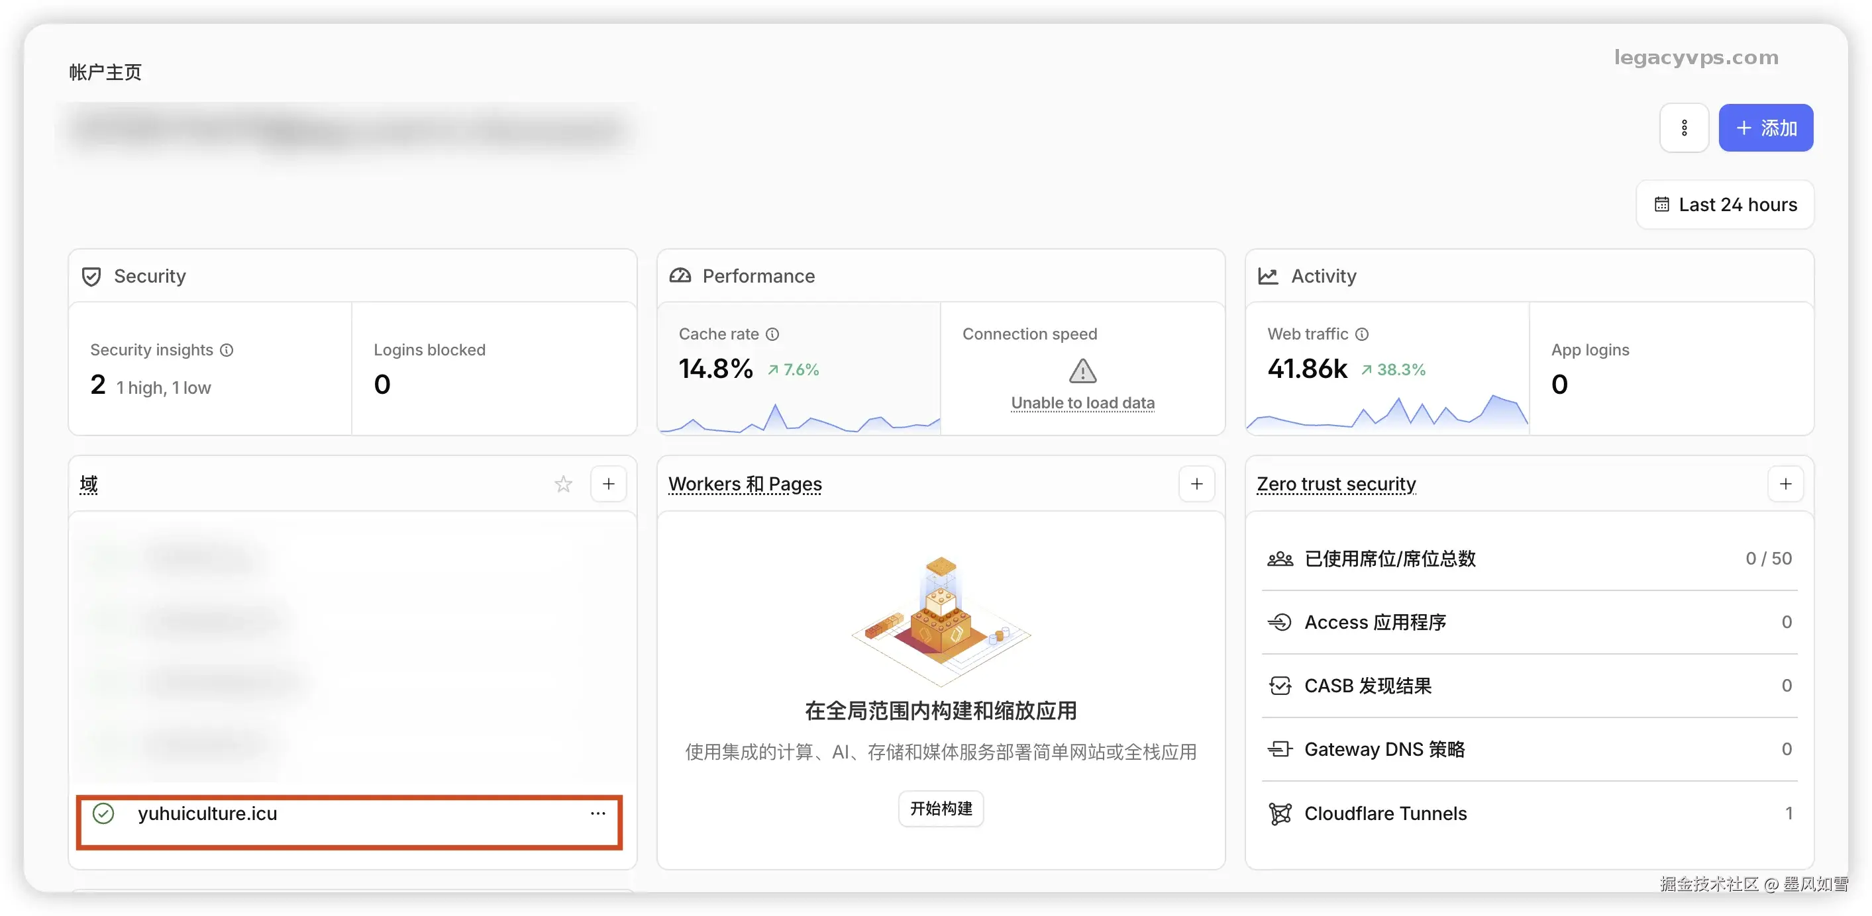1872x916 pixels.
Task: Click the Access 应用程序 row icon
Action: 1280,622
